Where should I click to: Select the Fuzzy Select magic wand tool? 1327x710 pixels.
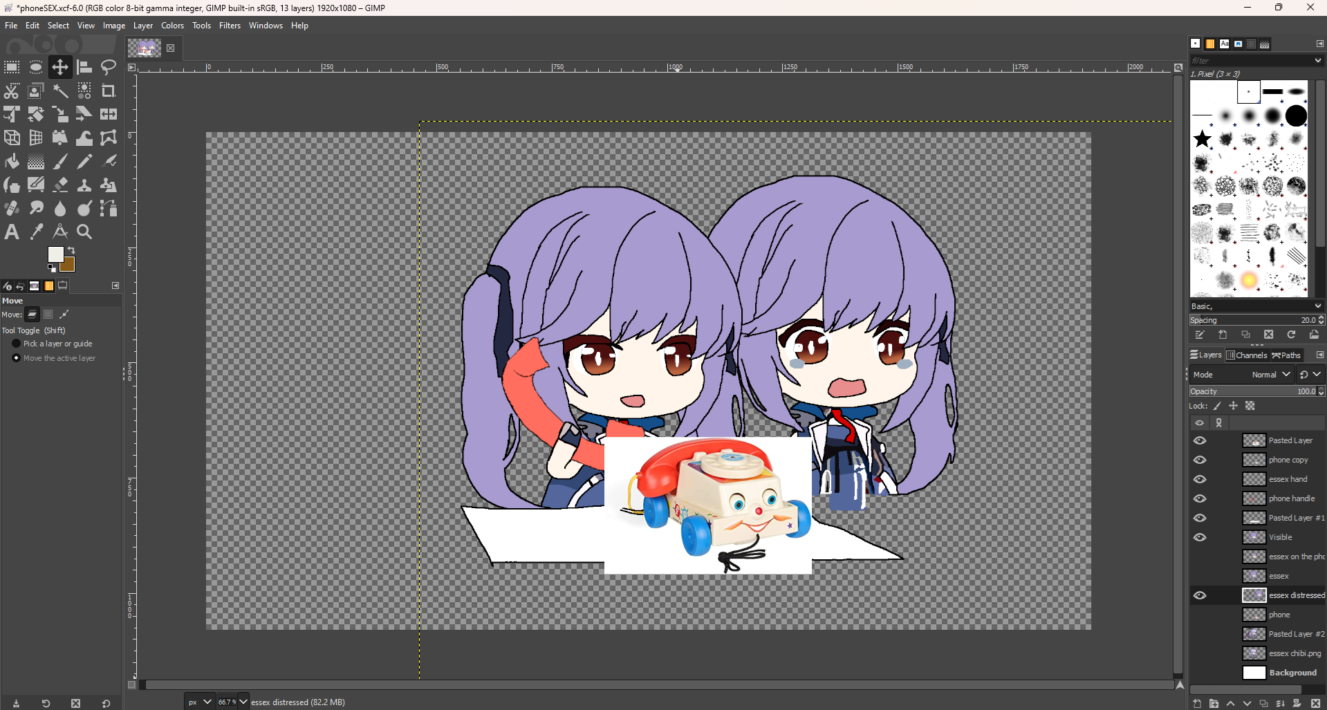tap(60, 91)
